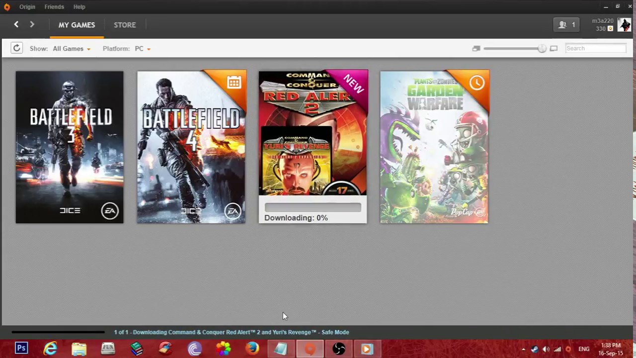Click the 'Downloading: 0%' label
636x358 pixels.
[296, 218]
